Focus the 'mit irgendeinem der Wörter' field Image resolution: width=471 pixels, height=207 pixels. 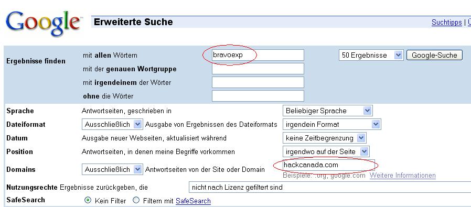coord(258,82)
